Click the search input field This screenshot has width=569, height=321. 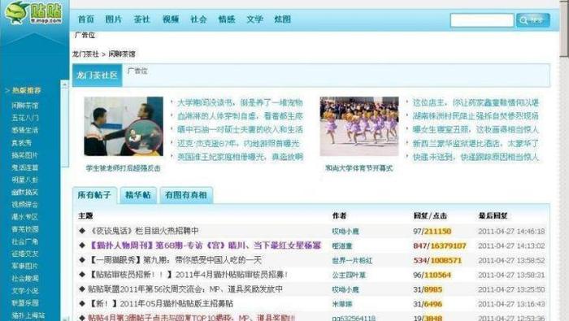click(x=482, y=20)
